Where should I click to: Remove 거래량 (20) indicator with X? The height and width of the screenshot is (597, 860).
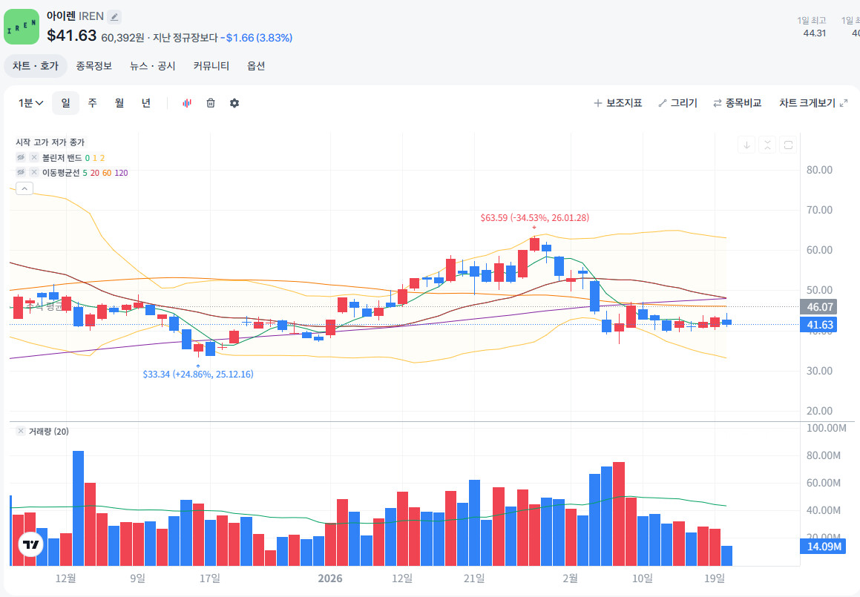click(x=20, y=431)
